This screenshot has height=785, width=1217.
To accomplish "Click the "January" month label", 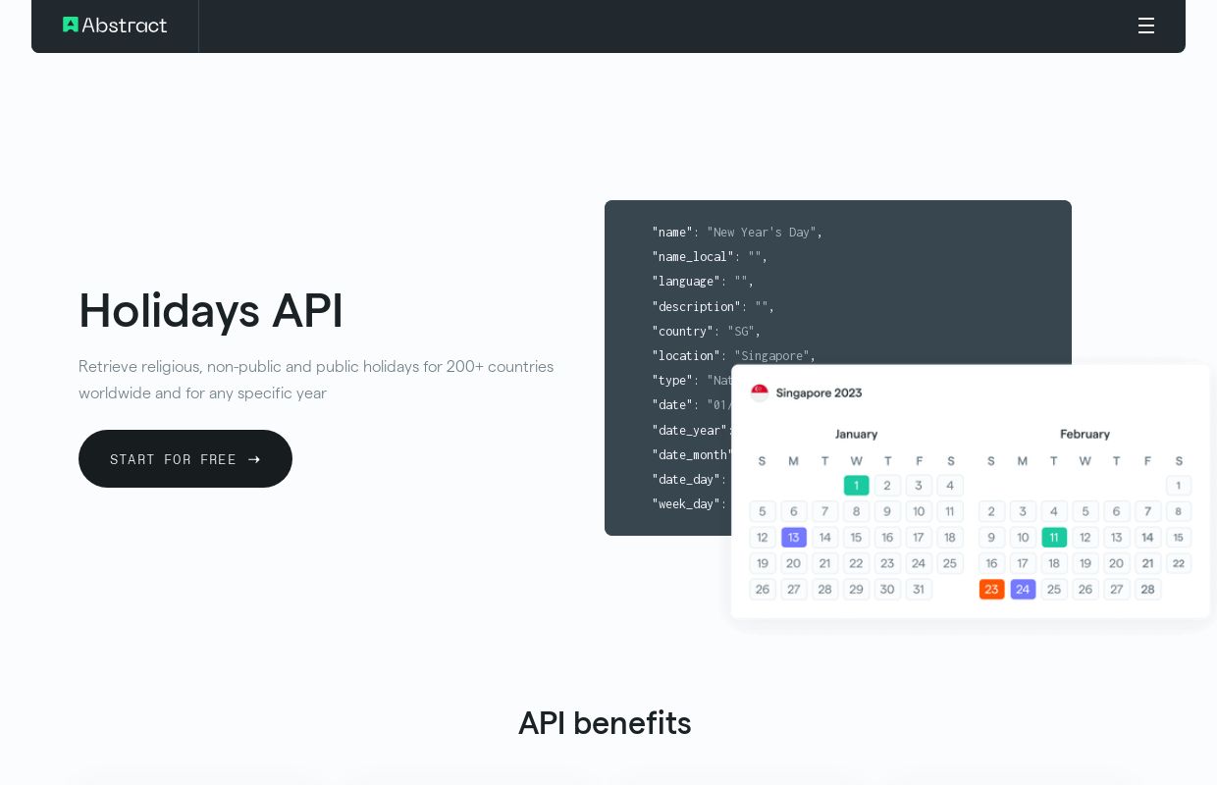I will coord(856,434).
